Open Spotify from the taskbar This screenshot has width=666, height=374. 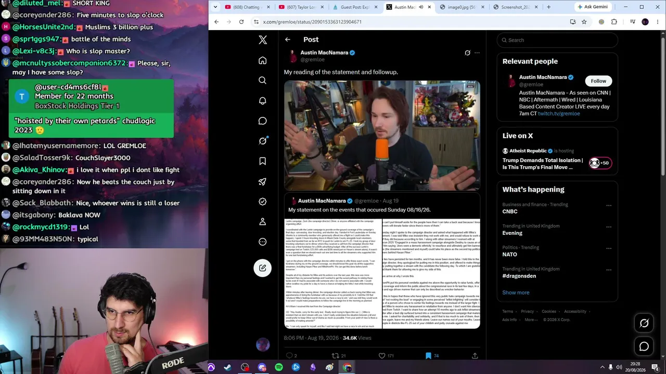click(x=279, y=367)
